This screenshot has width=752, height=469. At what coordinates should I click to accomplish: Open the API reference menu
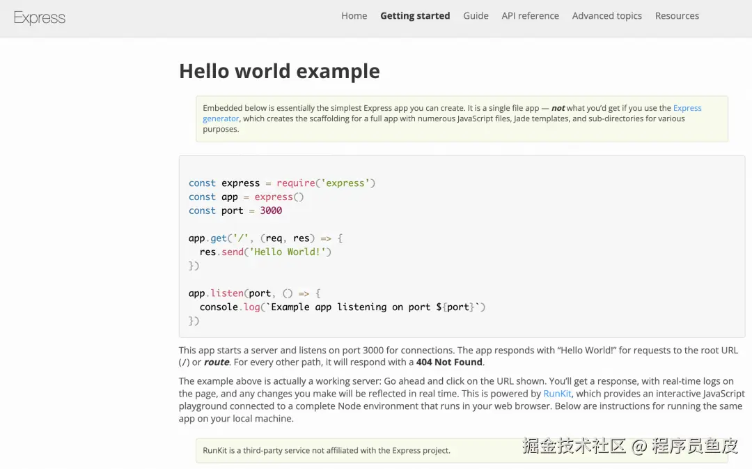(x=530, y=16)
